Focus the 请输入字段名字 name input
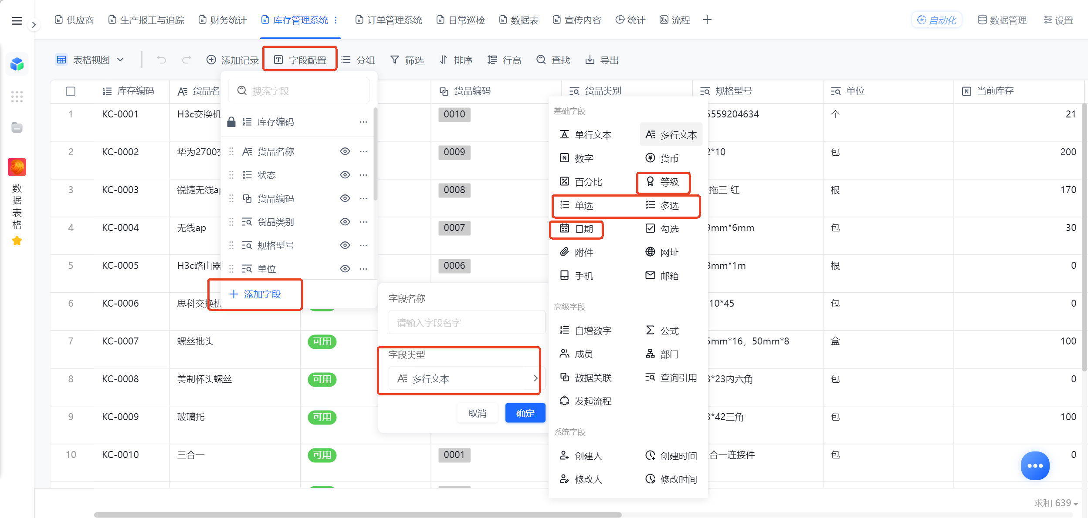The width and height of the screenshot is (1088, 518). (467, 323)
